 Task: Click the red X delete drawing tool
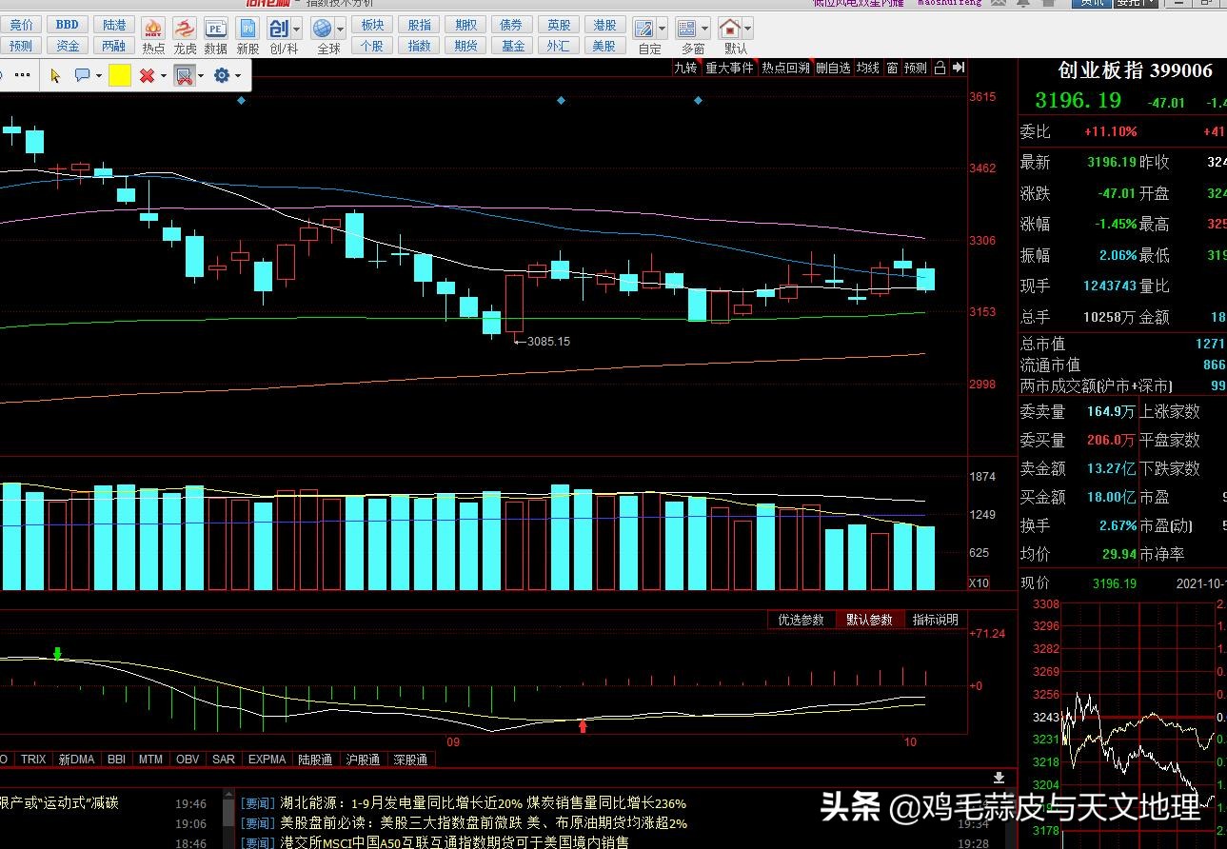[x=147, y=75]
